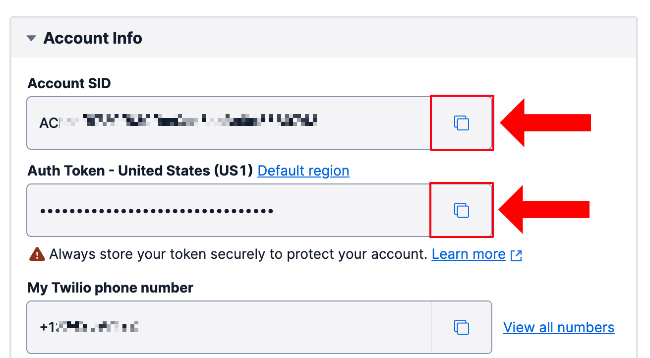The height and width of the screenshot is (358, 650).
Task: Copy the Account SID to clipboard
Action: click(462, 123)
